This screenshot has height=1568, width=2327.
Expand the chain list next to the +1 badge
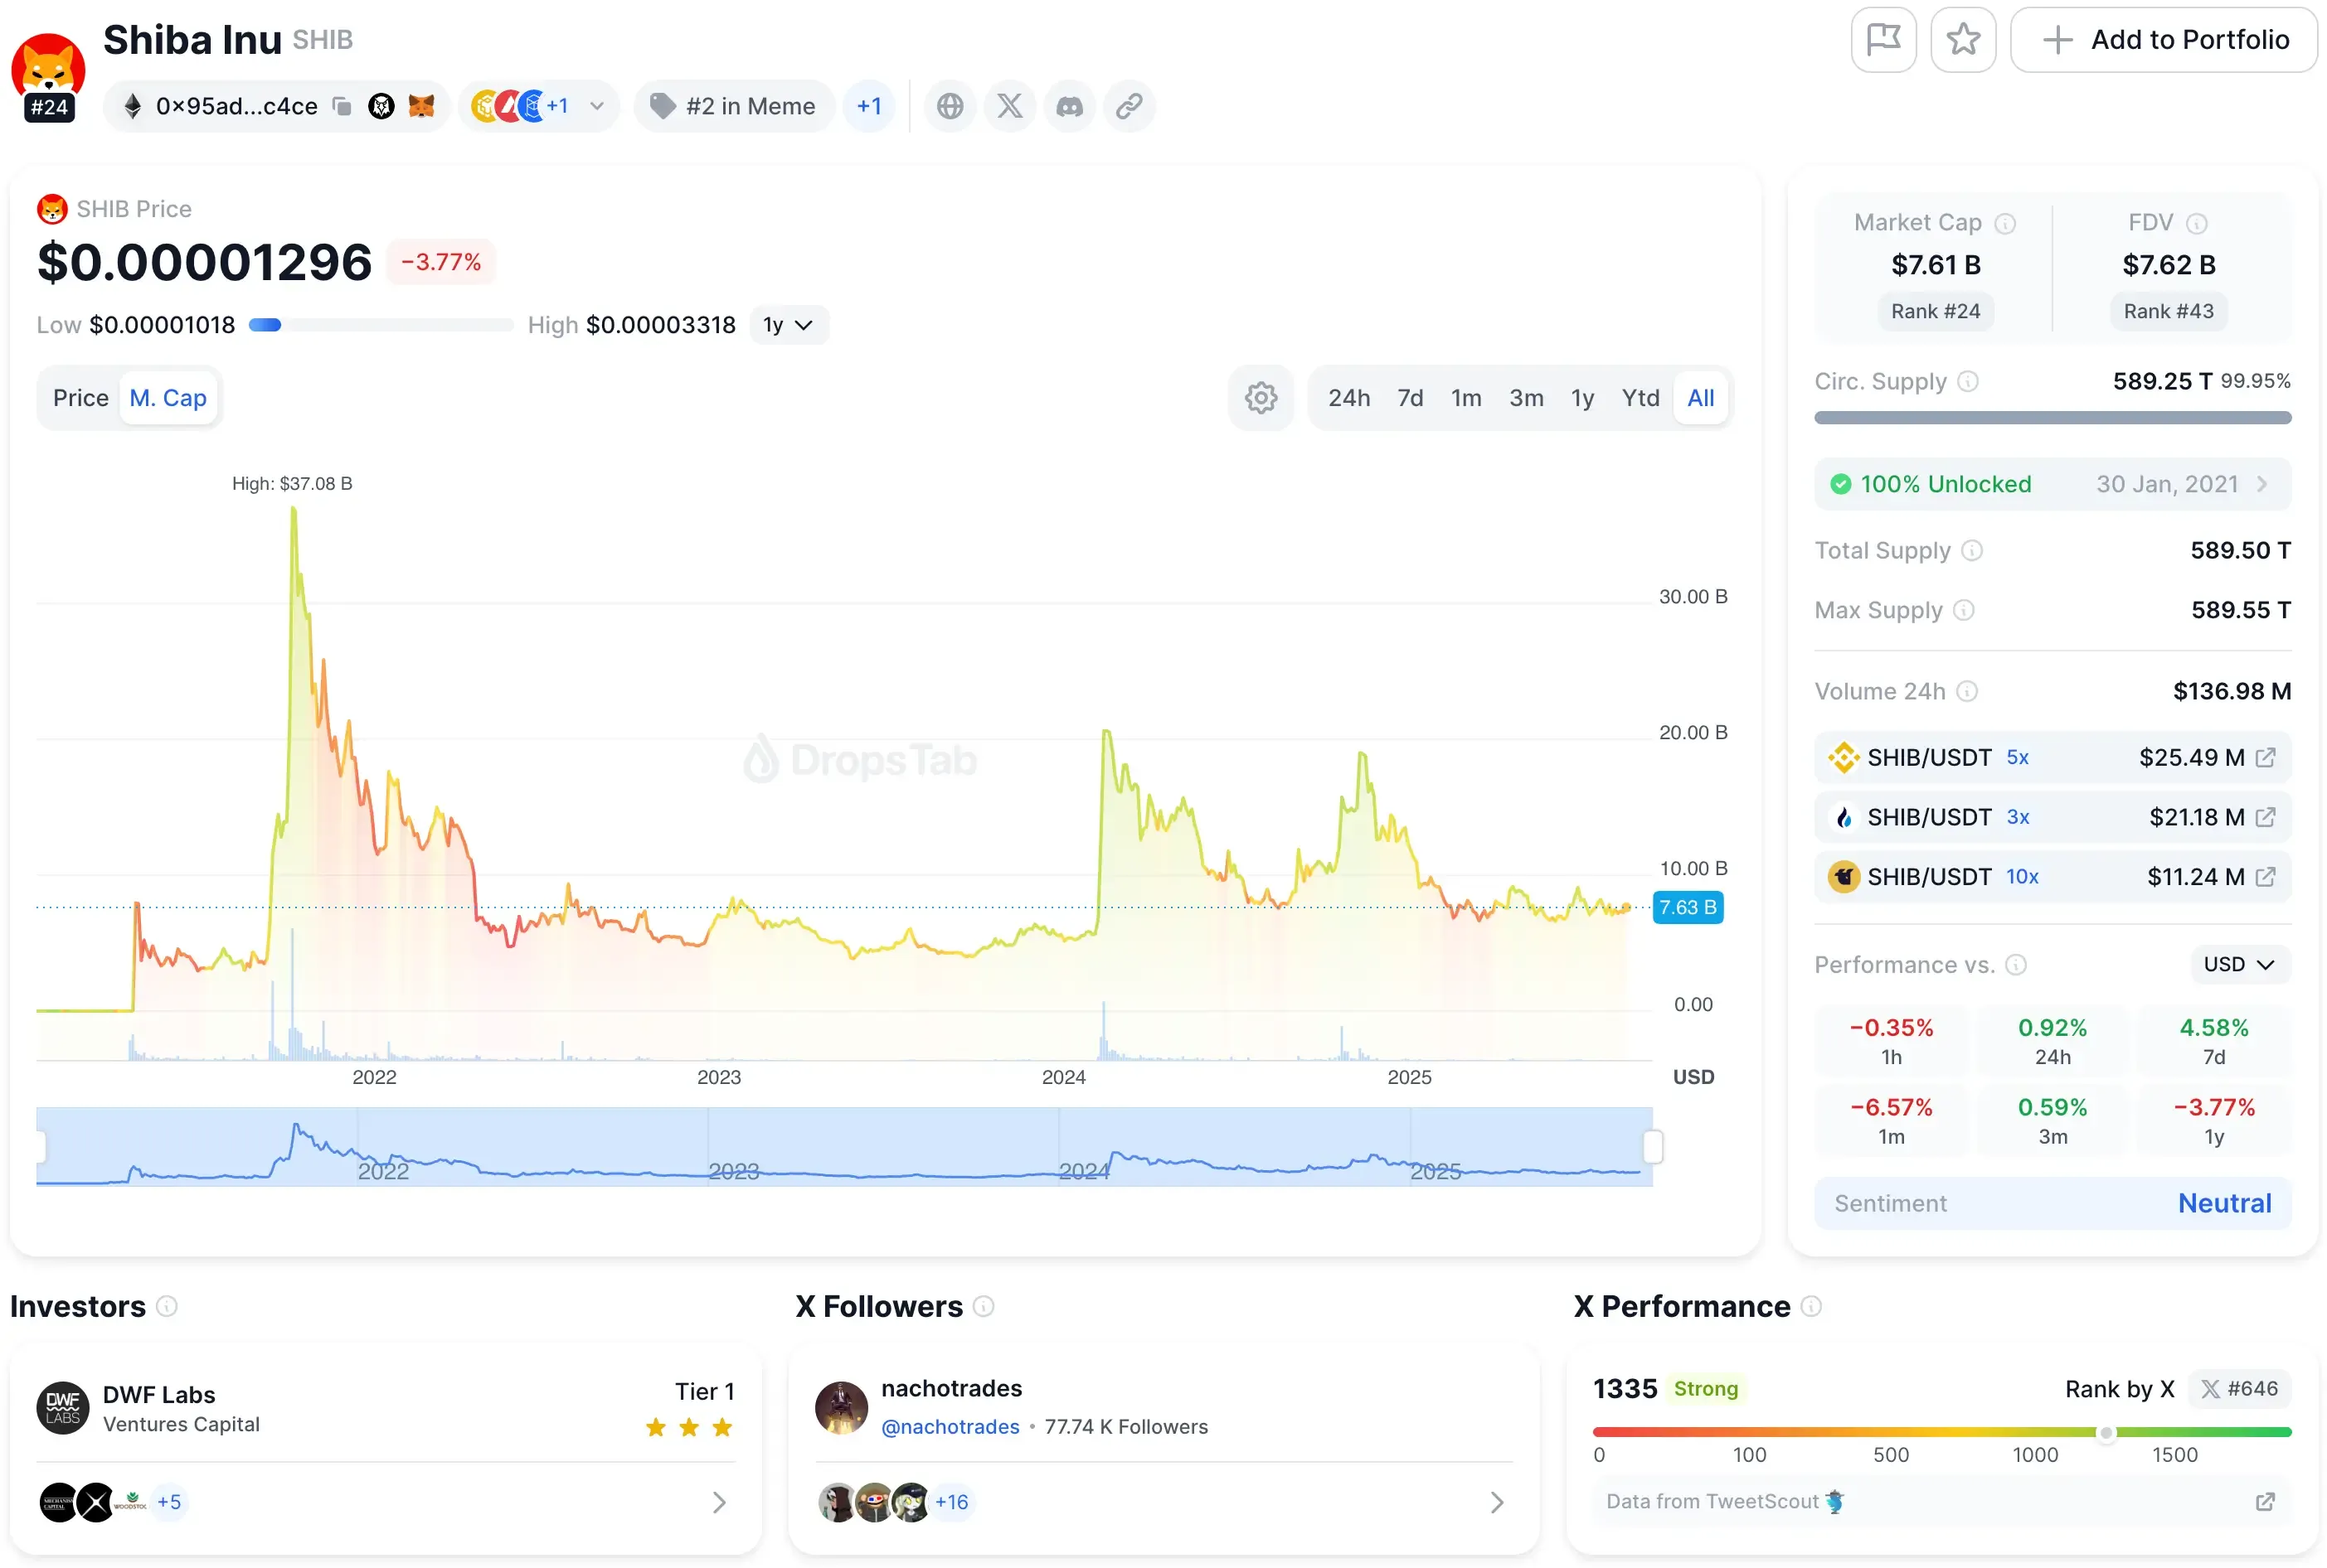[x=596, y=106]
